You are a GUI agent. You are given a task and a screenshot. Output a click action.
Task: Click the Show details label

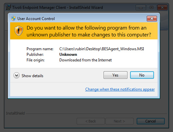coord(32,76)
